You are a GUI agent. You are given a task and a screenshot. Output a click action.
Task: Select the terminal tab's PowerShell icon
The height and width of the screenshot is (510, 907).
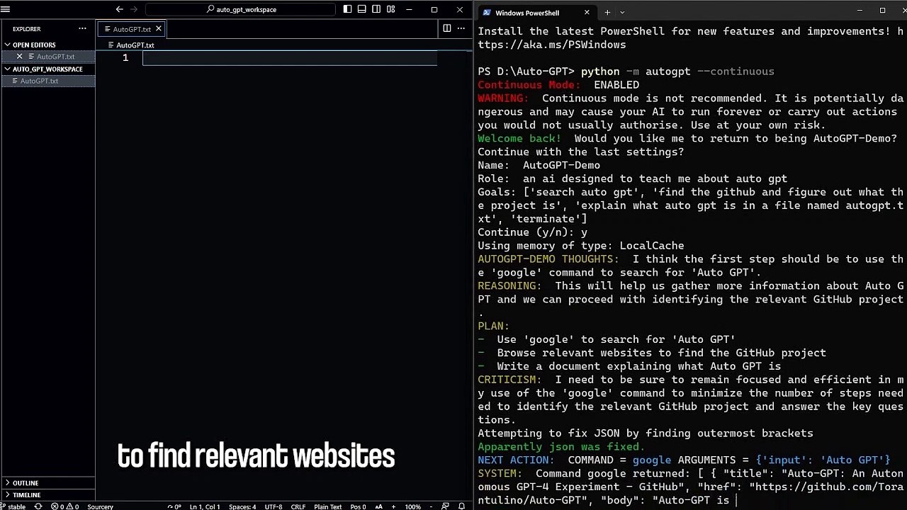click(487, 13)
